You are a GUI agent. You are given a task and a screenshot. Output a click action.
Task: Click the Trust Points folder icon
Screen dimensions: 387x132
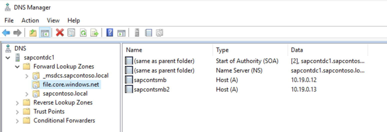[x=26, y=111]
